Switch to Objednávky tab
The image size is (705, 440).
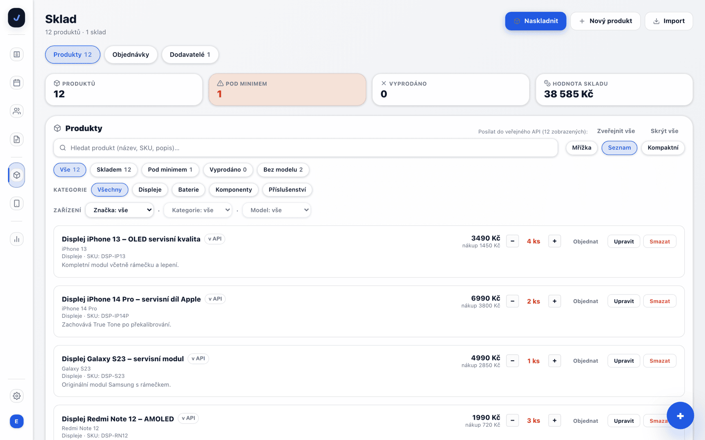pyautogui.click(x=131, y=55)
